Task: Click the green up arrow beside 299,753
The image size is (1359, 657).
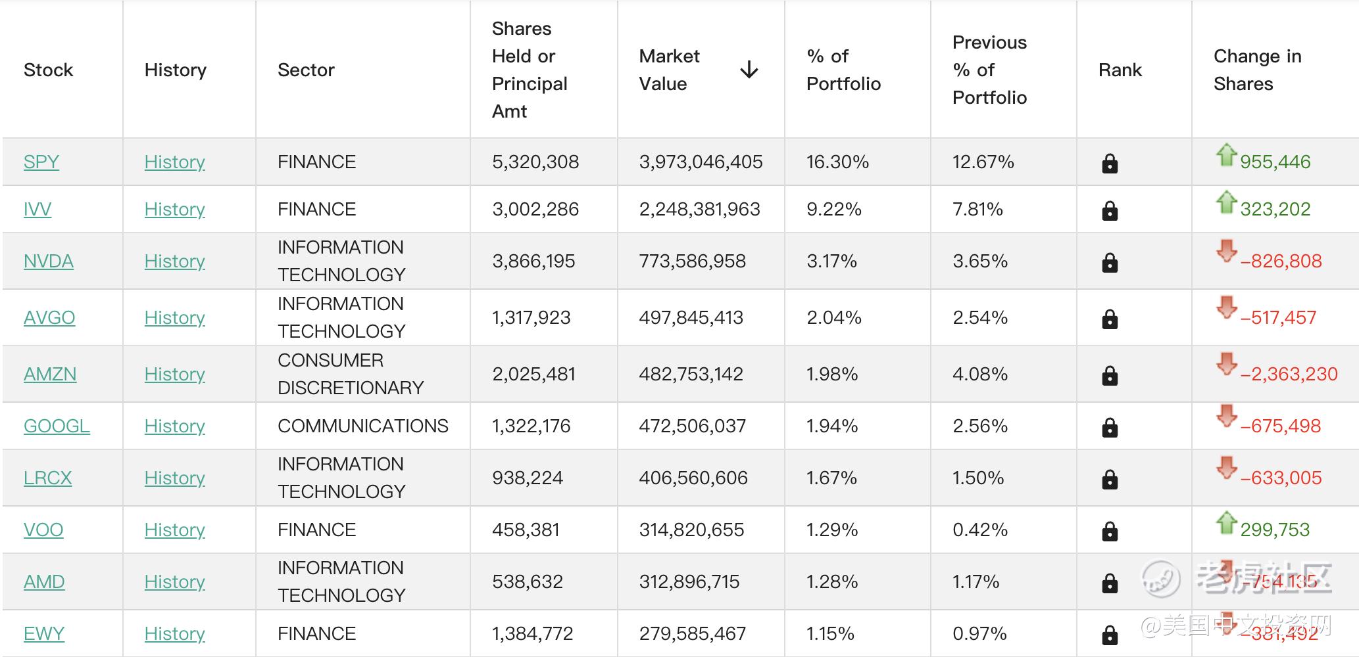Action: click(1226, 523)
